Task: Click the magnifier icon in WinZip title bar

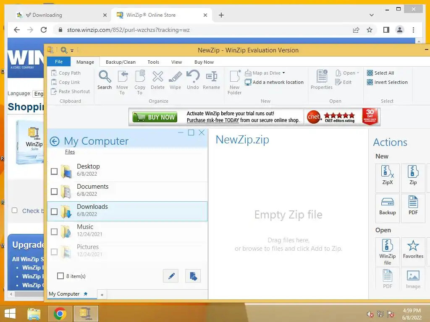Action: pyautogui.click(x=64, y=50)
